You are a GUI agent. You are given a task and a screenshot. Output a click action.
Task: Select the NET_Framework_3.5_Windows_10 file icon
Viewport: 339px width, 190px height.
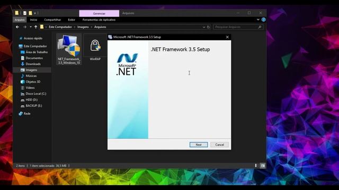pyautogui.click(x=69, y=49)
